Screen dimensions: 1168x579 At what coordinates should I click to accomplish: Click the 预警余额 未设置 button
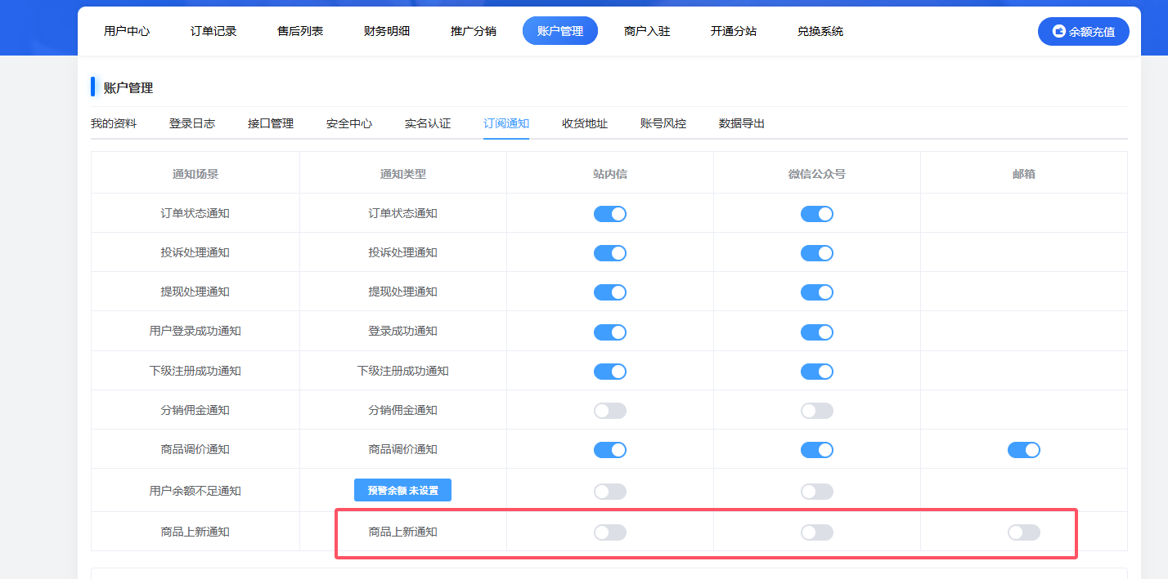pos(402,490)
